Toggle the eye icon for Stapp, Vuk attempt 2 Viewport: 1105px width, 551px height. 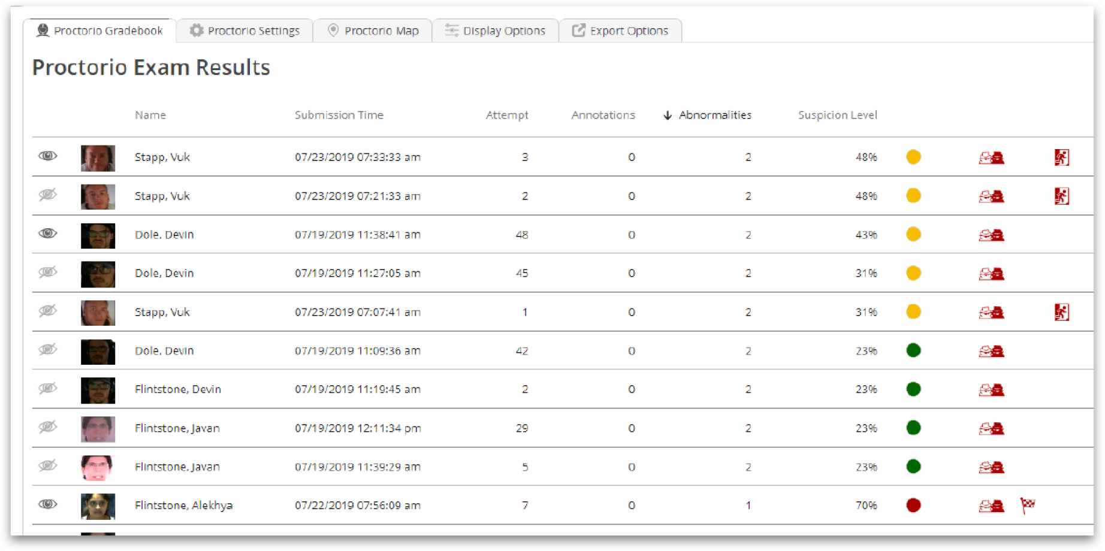tap(48, 195)
